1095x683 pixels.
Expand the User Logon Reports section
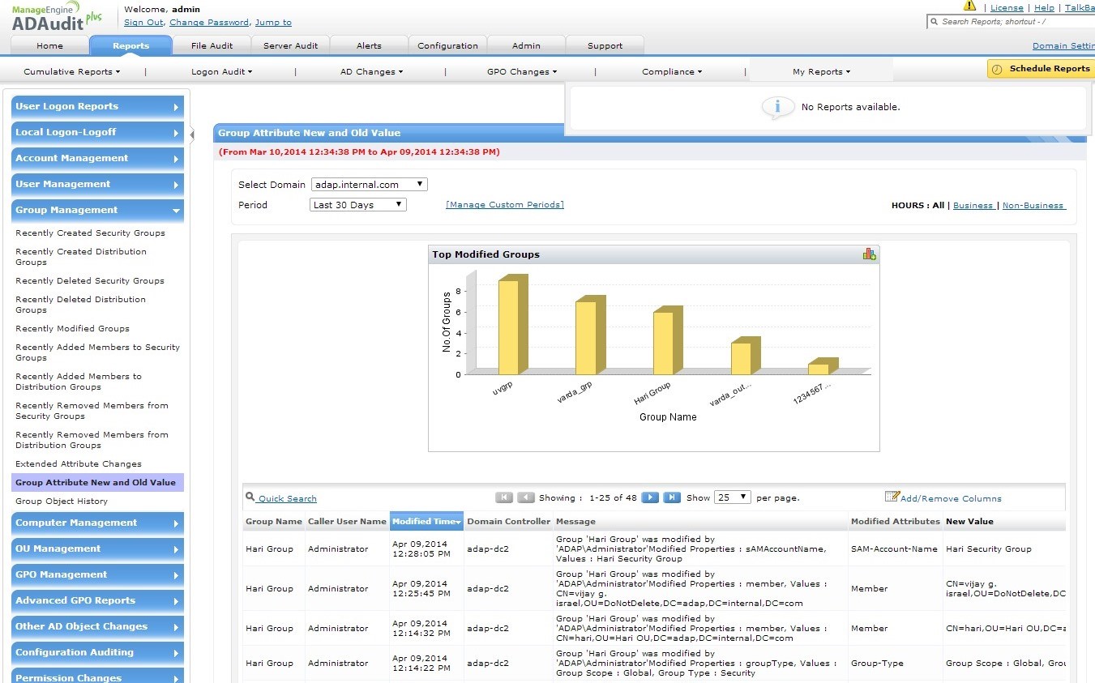97,107
